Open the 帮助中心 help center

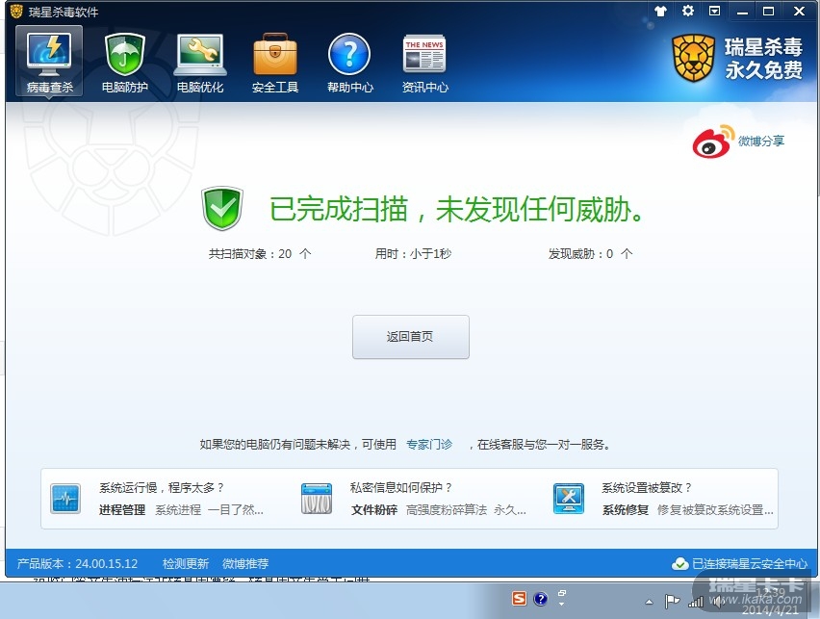tap(350, 63)
